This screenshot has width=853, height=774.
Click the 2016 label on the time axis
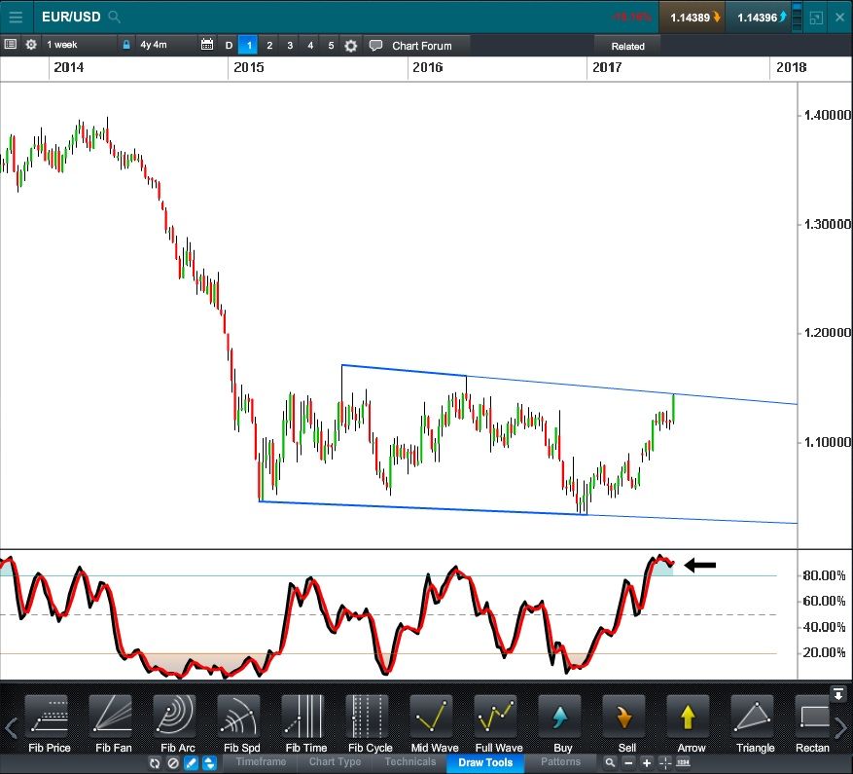click(428, 67)
